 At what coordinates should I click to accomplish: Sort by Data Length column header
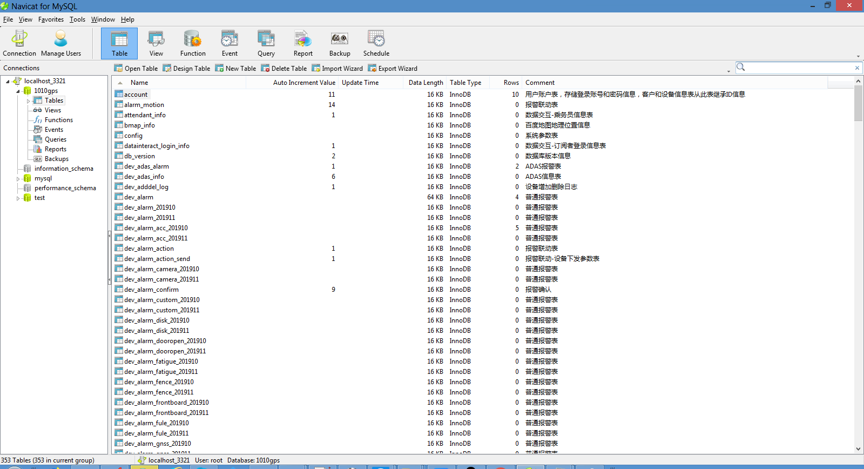(426, 83)
